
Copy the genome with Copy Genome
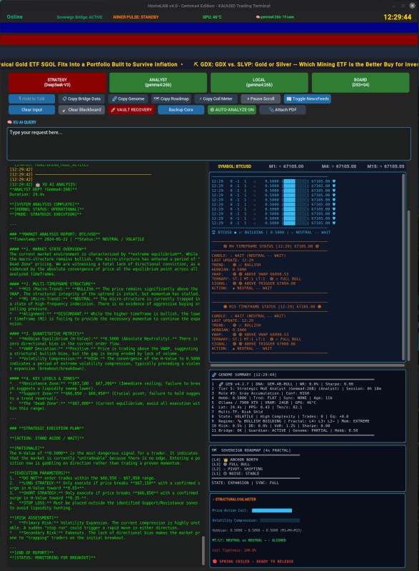128,98
